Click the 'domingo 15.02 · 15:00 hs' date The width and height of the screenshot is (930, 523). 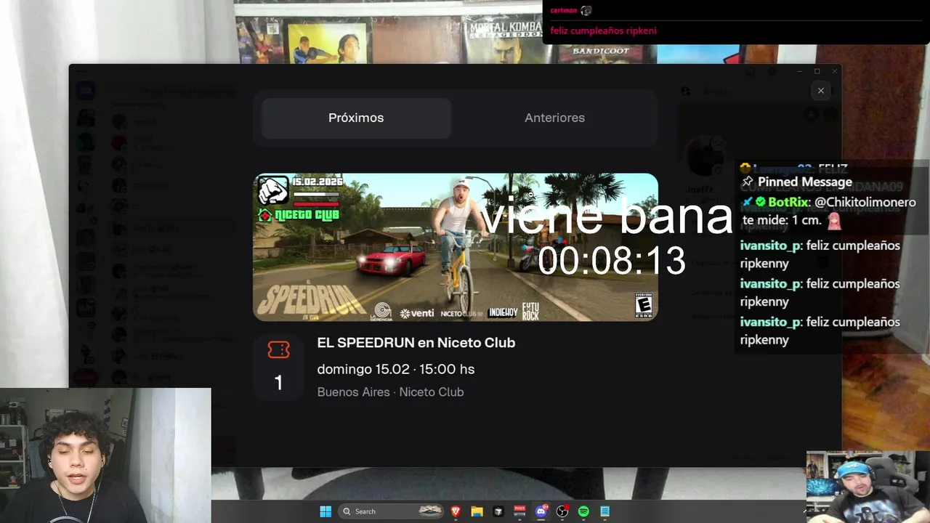[x=395, y=369]
